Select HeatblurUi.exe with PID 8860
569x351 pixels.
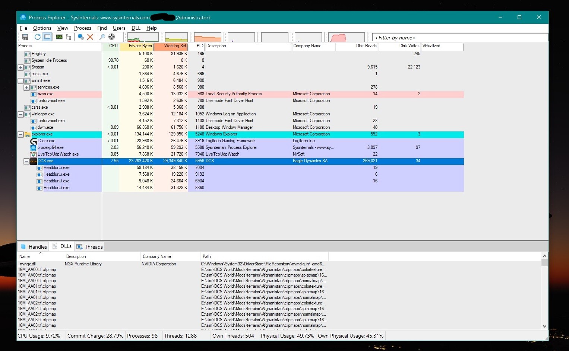pos(240,188)
